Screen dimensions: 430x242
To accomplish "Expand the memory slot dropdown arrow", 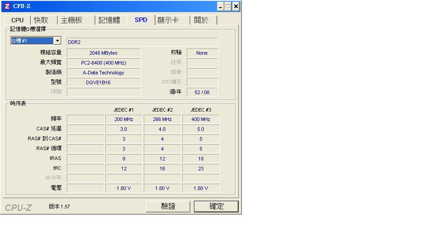I will click(x=57, y=41).
